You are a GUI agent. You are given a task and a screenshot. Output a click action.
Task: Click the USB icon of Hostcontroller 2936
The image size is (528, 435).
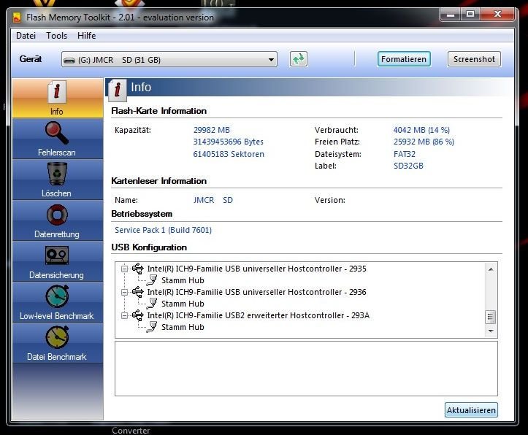[x=138, y=292]
